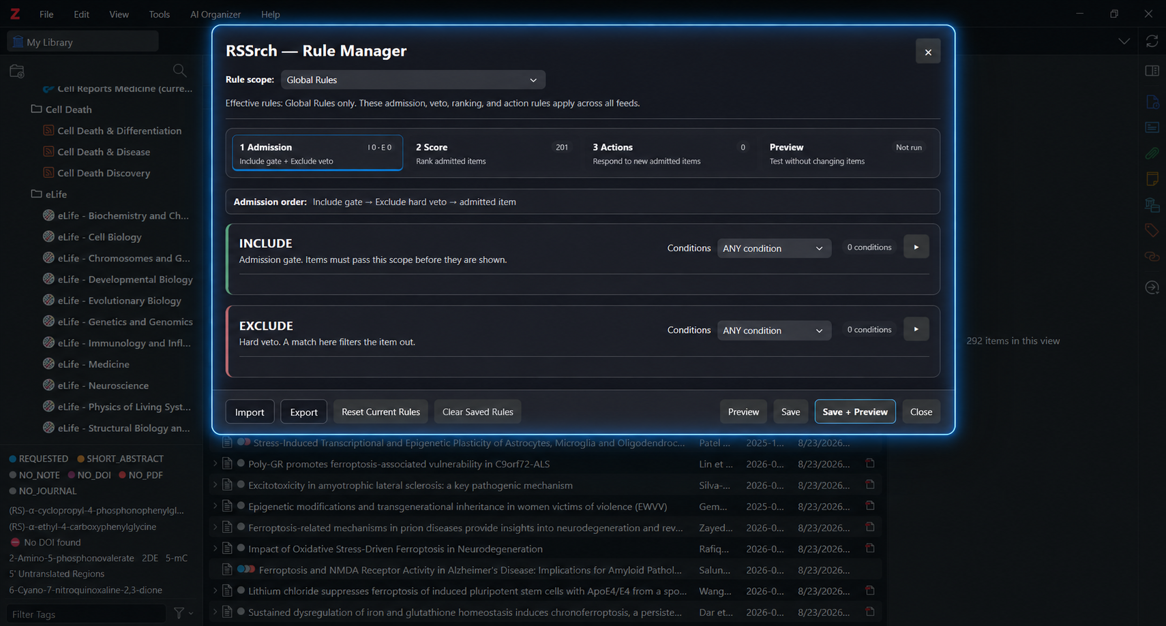This screenshot has width=1166, height=626.
Task: Open the Attachments paperclip icon in side navigation
Action: tap(1152, 153)
